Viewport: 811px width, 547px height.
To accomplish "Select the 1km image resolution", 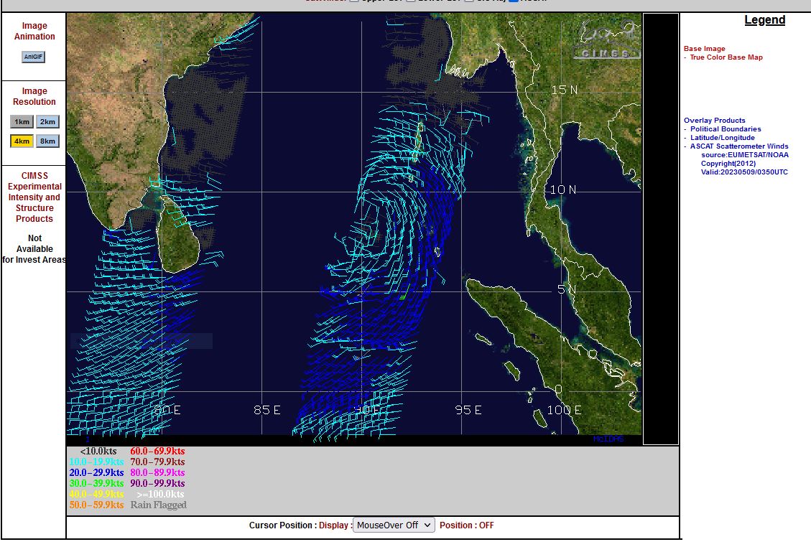I will [22, 122].
